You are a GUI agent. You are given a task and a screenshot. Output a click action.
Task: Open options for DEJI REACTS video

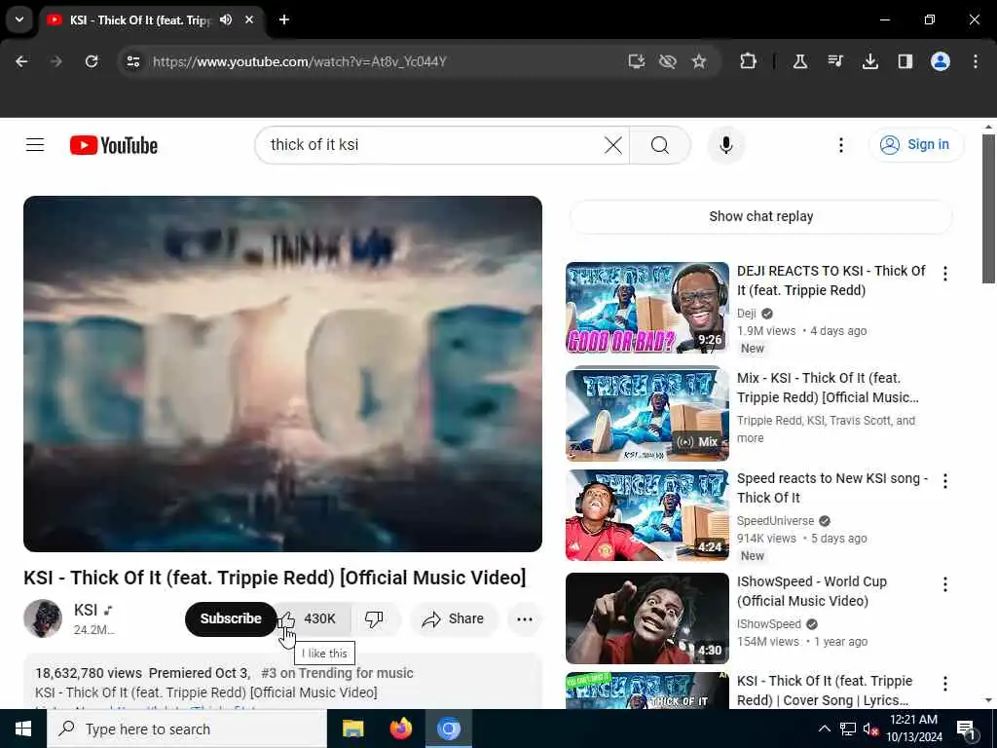point(944,274)
